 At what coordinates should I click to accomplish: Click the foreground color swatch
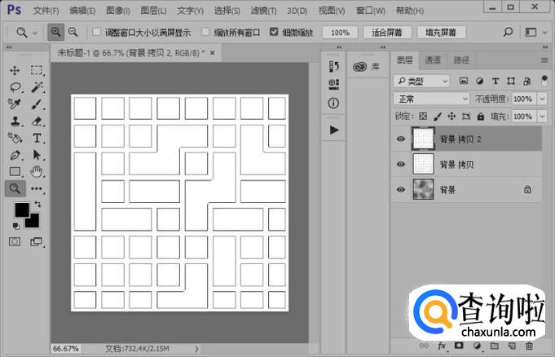coord(21,211)
